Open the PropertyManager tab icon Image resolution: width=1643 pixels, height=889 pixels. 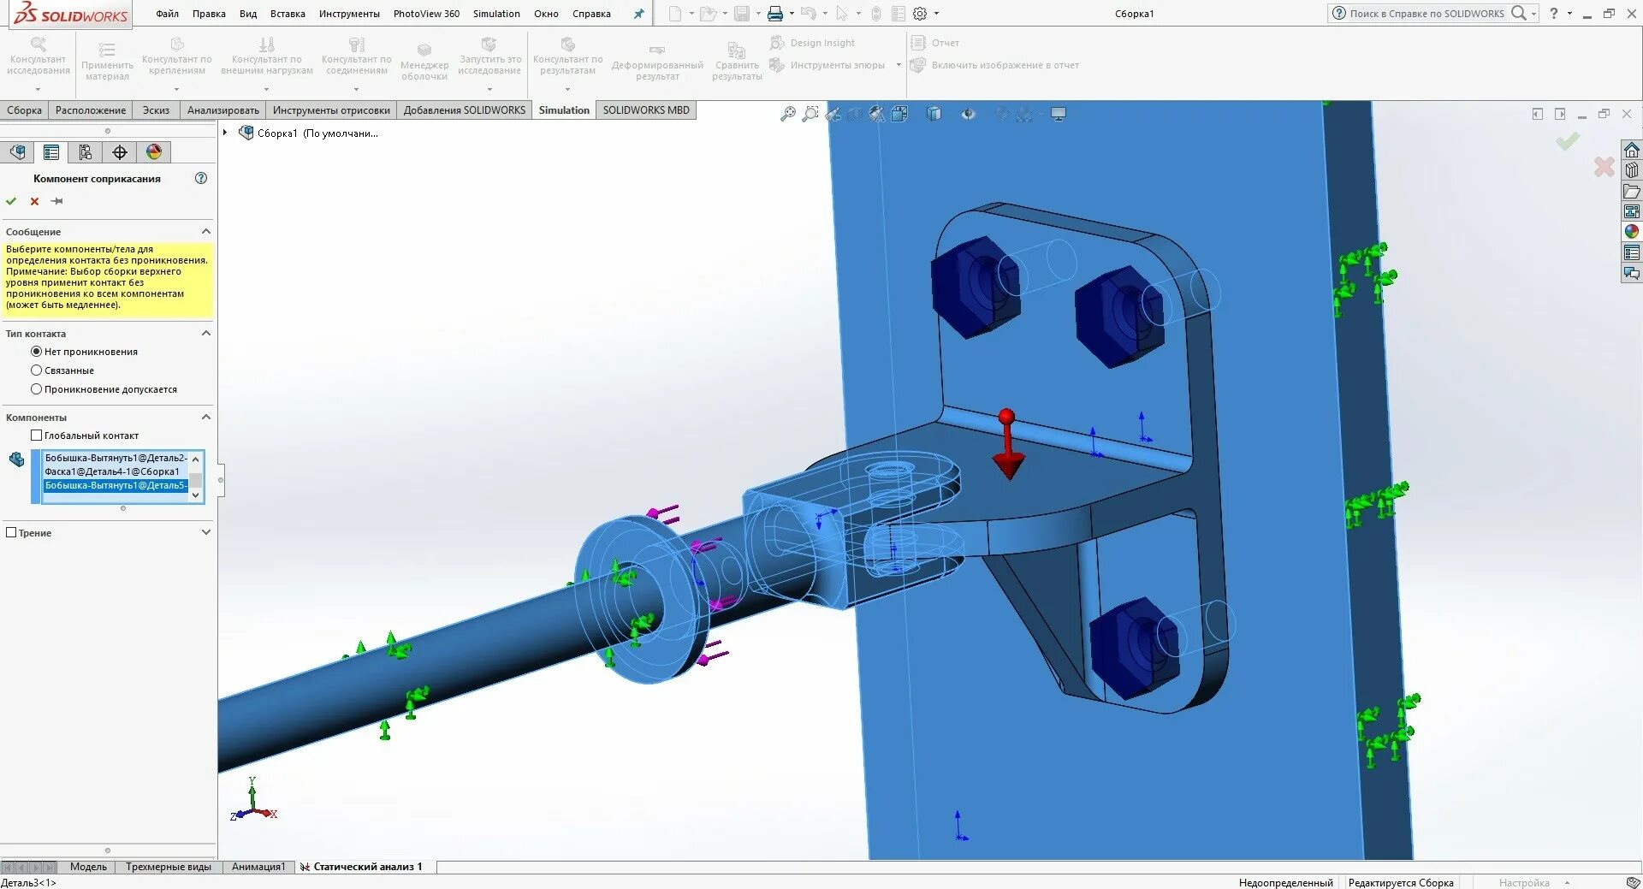[x=51, y=152]
